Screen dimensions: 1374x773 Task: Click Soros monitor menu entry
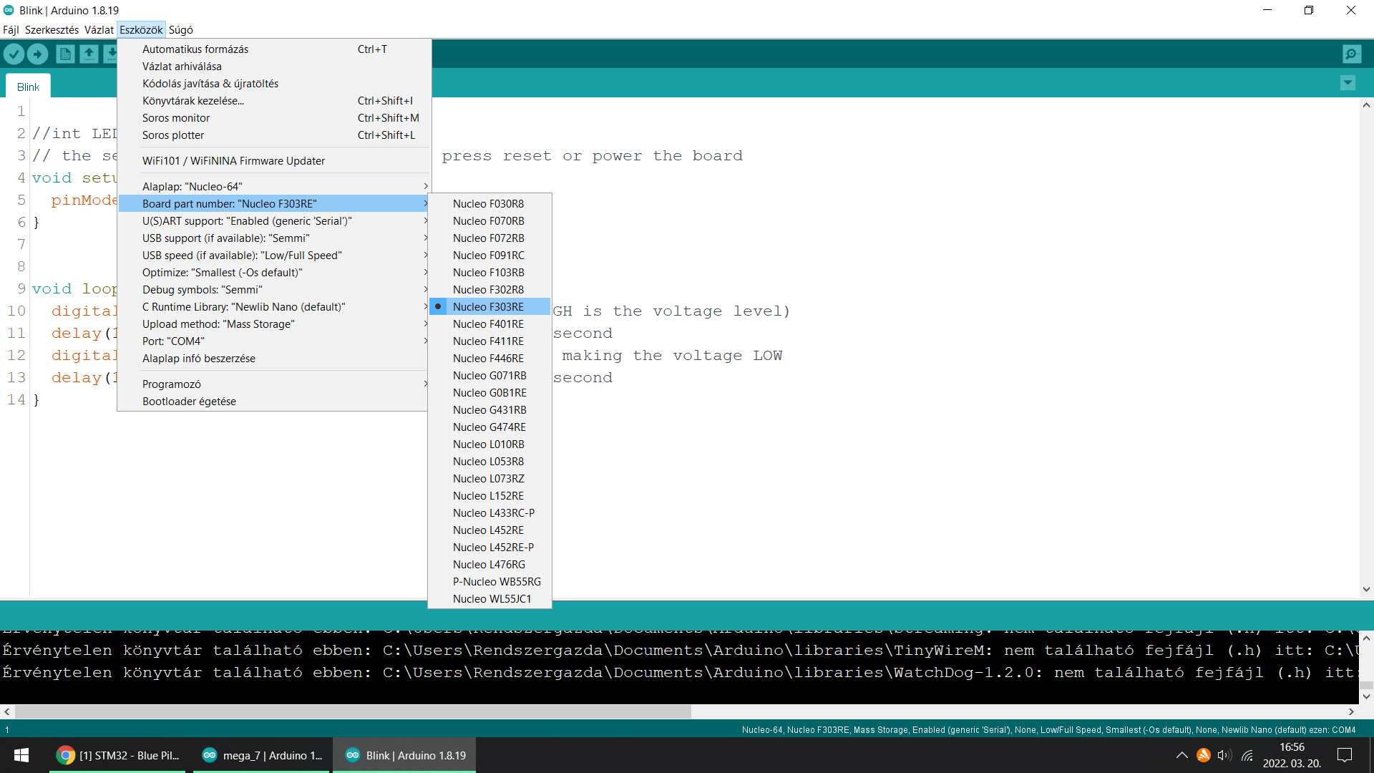pyautogui.click(x=176, y=117)
